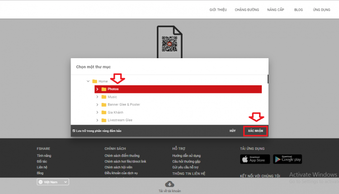This screenshot has height=194, width=339.
Task: Open Chính sách hot file/direct link
Action: pyautogui.click(x=125, y=162)
